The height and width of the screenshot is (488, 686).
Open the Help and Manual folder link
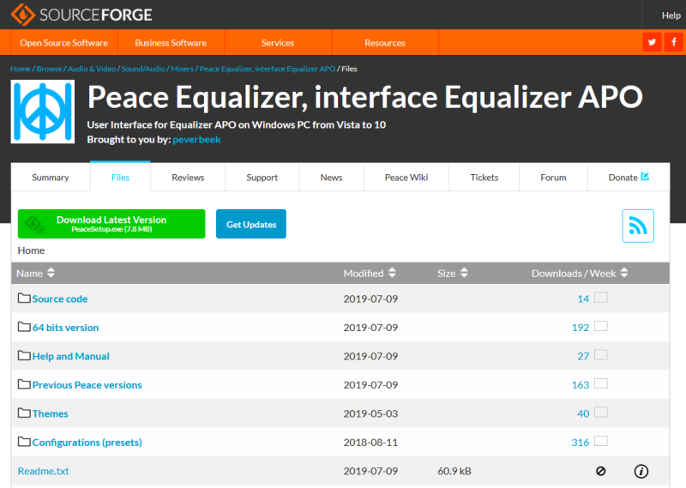(71, 356)
